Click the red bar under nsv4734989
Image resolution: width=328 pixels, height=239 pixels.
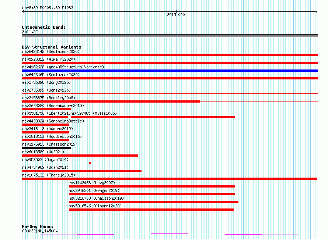coord(81,171)
